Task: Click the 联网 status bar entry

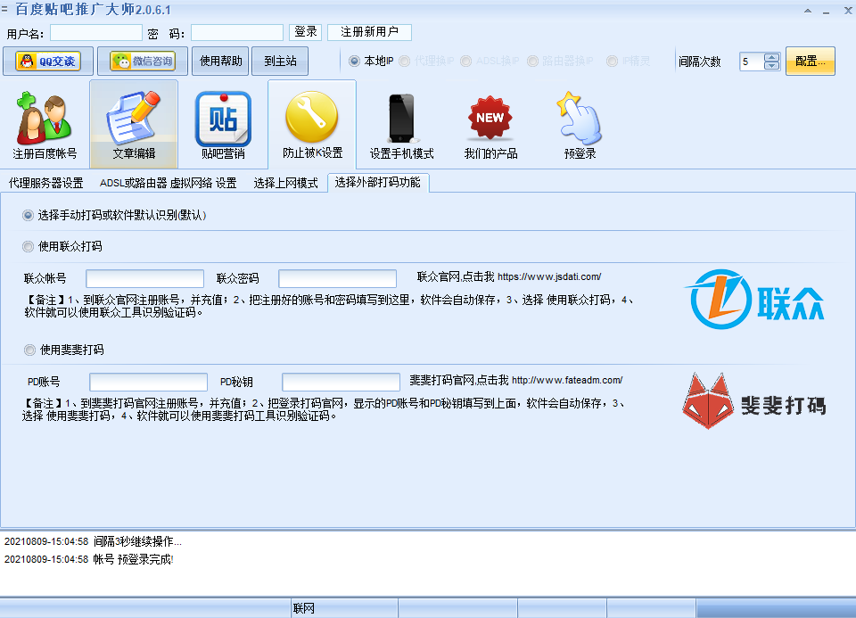Action: pyautogui.click(x=303, y=608)
